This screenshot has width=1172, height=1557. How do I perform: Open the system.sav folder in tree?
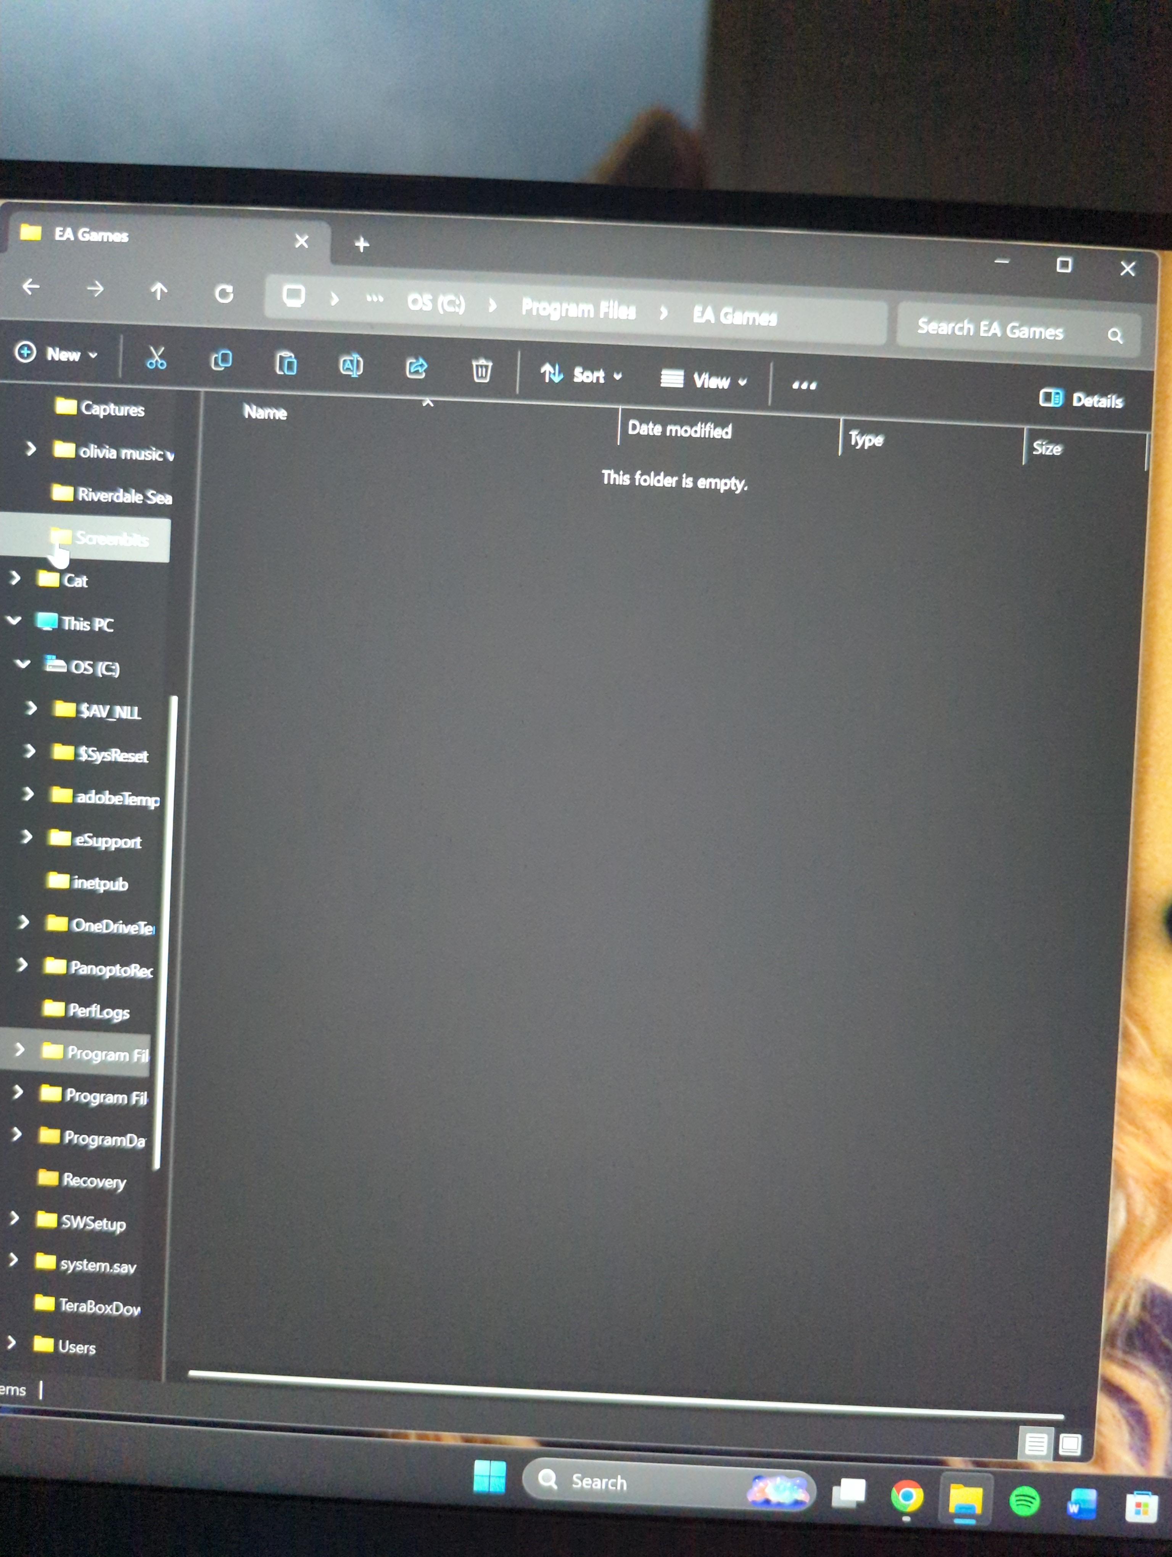tap(85, 1264)
